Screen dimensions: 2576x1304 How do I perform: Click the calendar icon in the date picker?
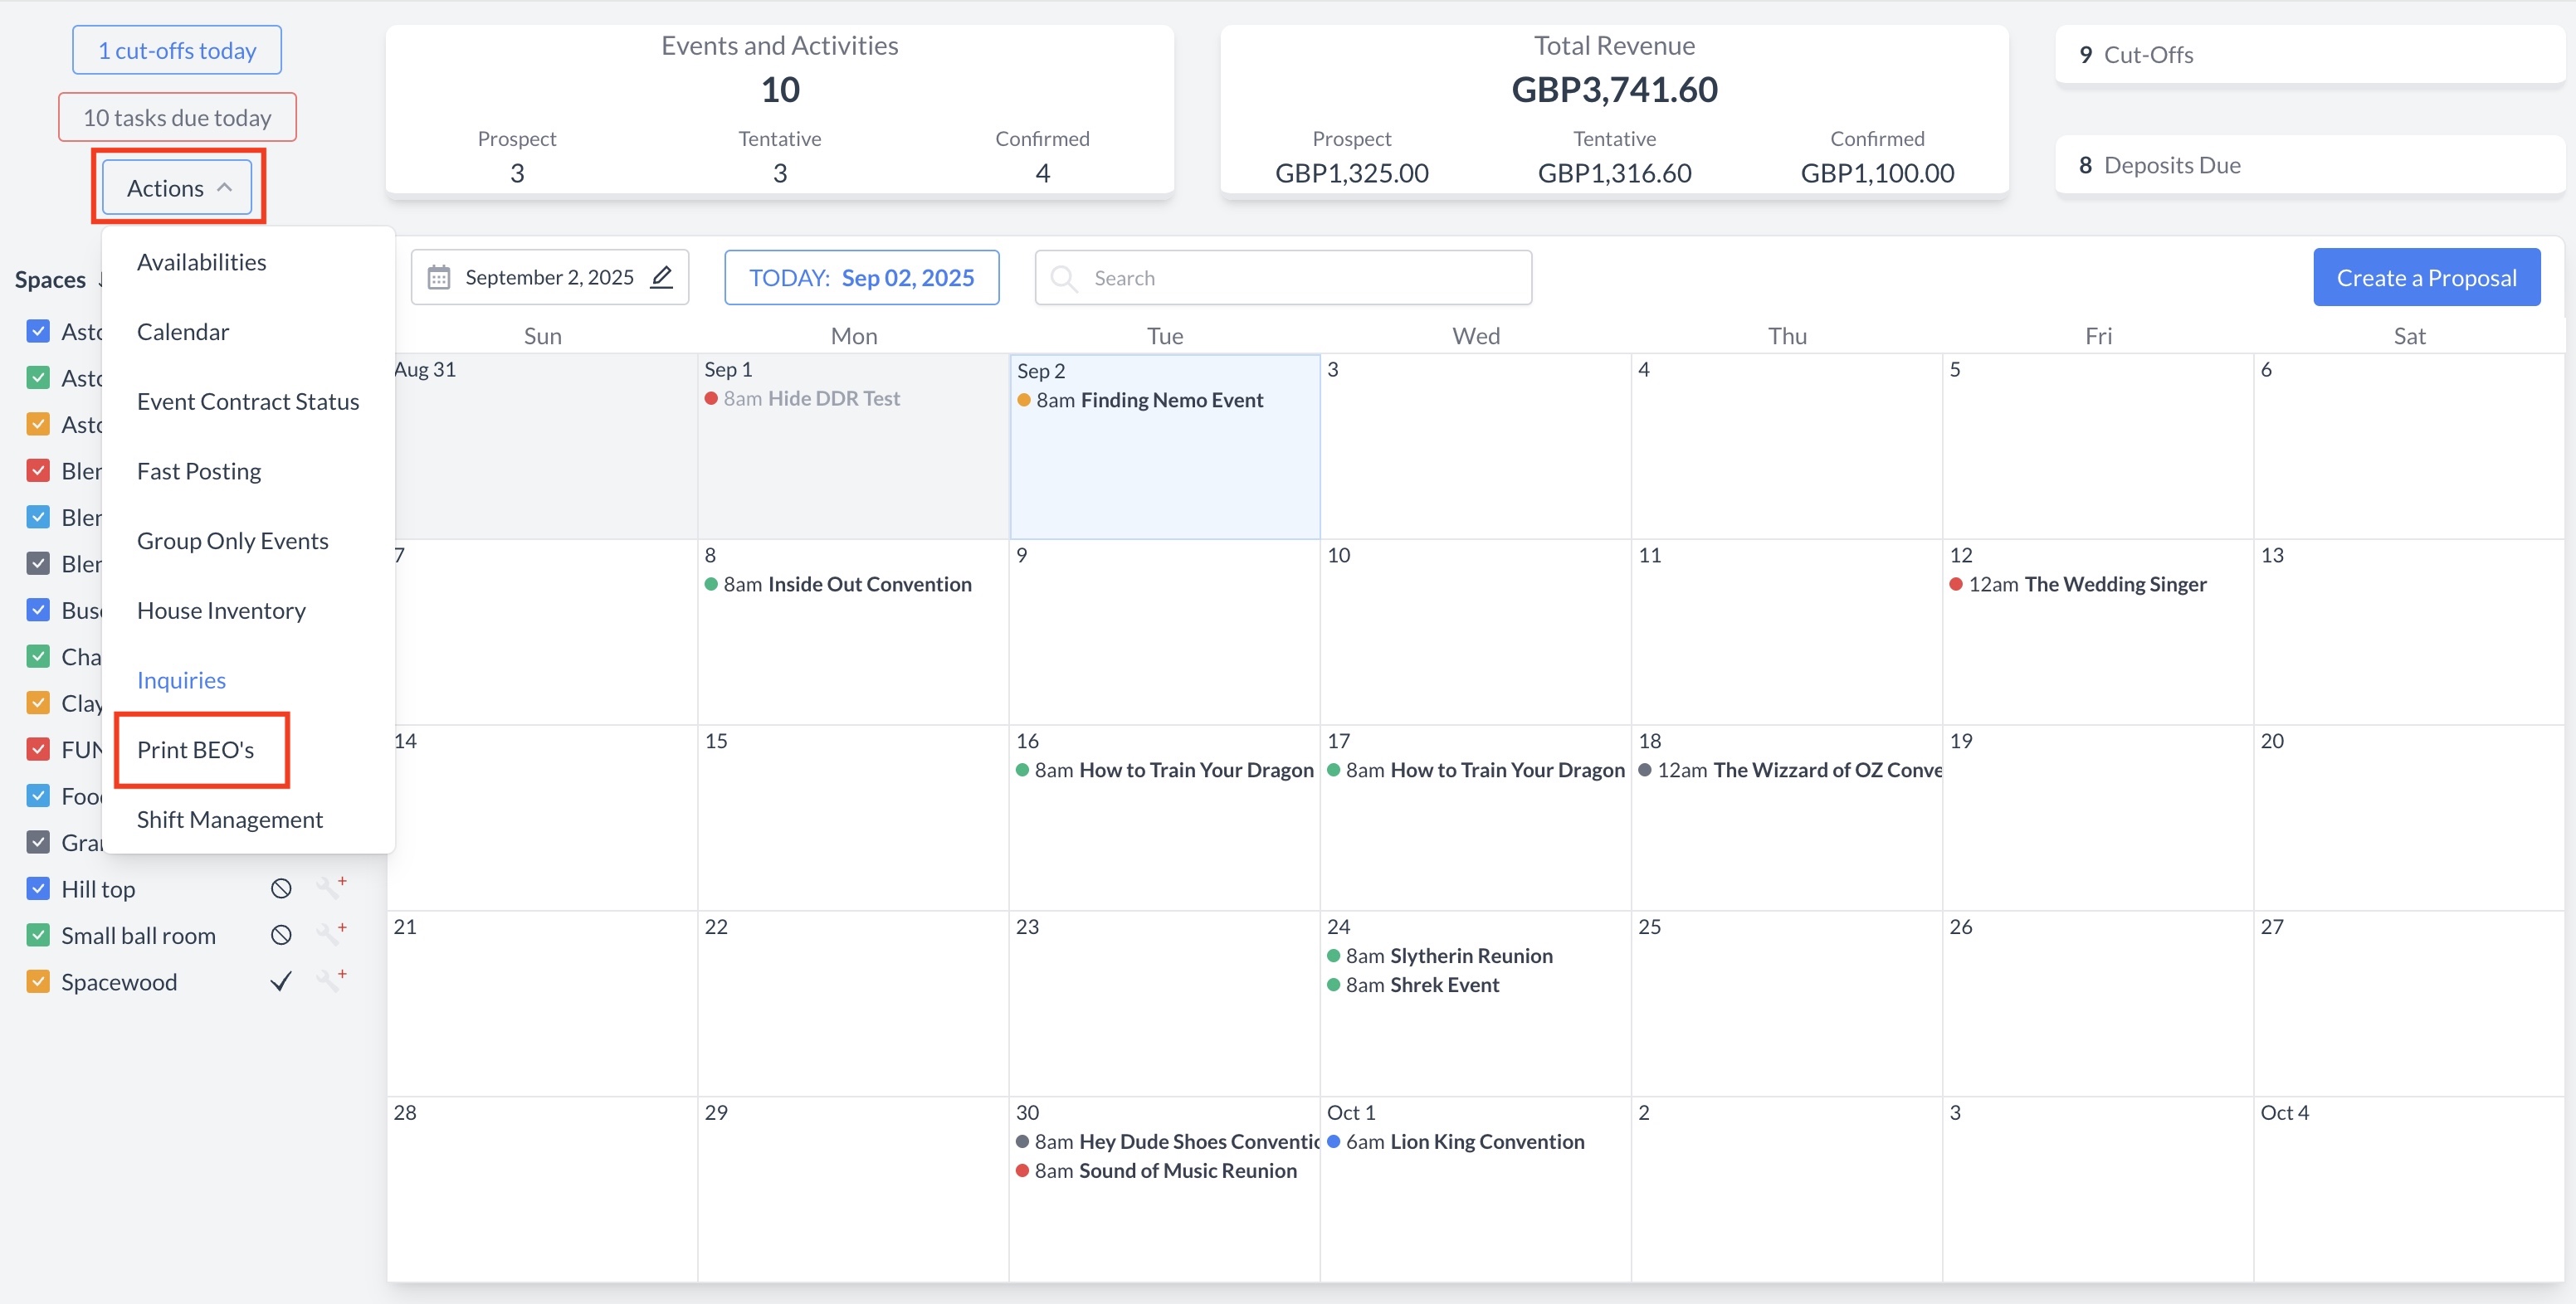pyautogui.click(x=438, y=277)
